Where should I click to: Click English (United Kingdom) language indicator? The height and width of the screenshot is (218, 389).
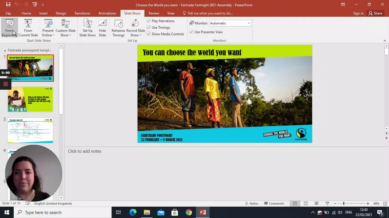click(x=53, y=203)
